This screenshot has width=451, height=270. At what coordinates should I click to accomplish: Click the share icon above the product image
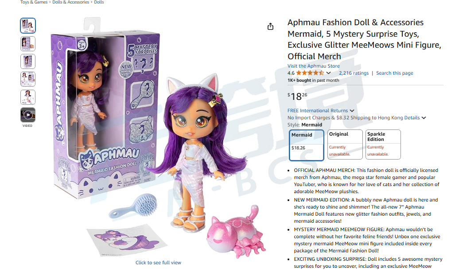point(270,27)
